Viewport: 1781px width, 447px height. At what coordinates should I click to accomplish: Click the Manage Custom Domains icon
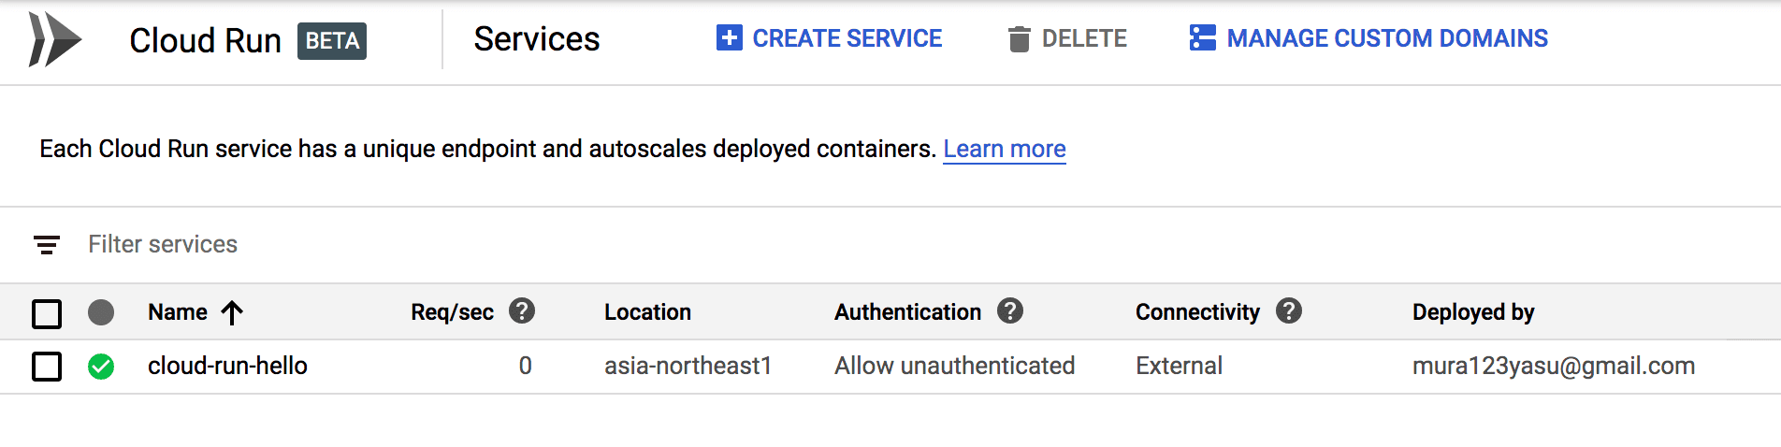1202,37
